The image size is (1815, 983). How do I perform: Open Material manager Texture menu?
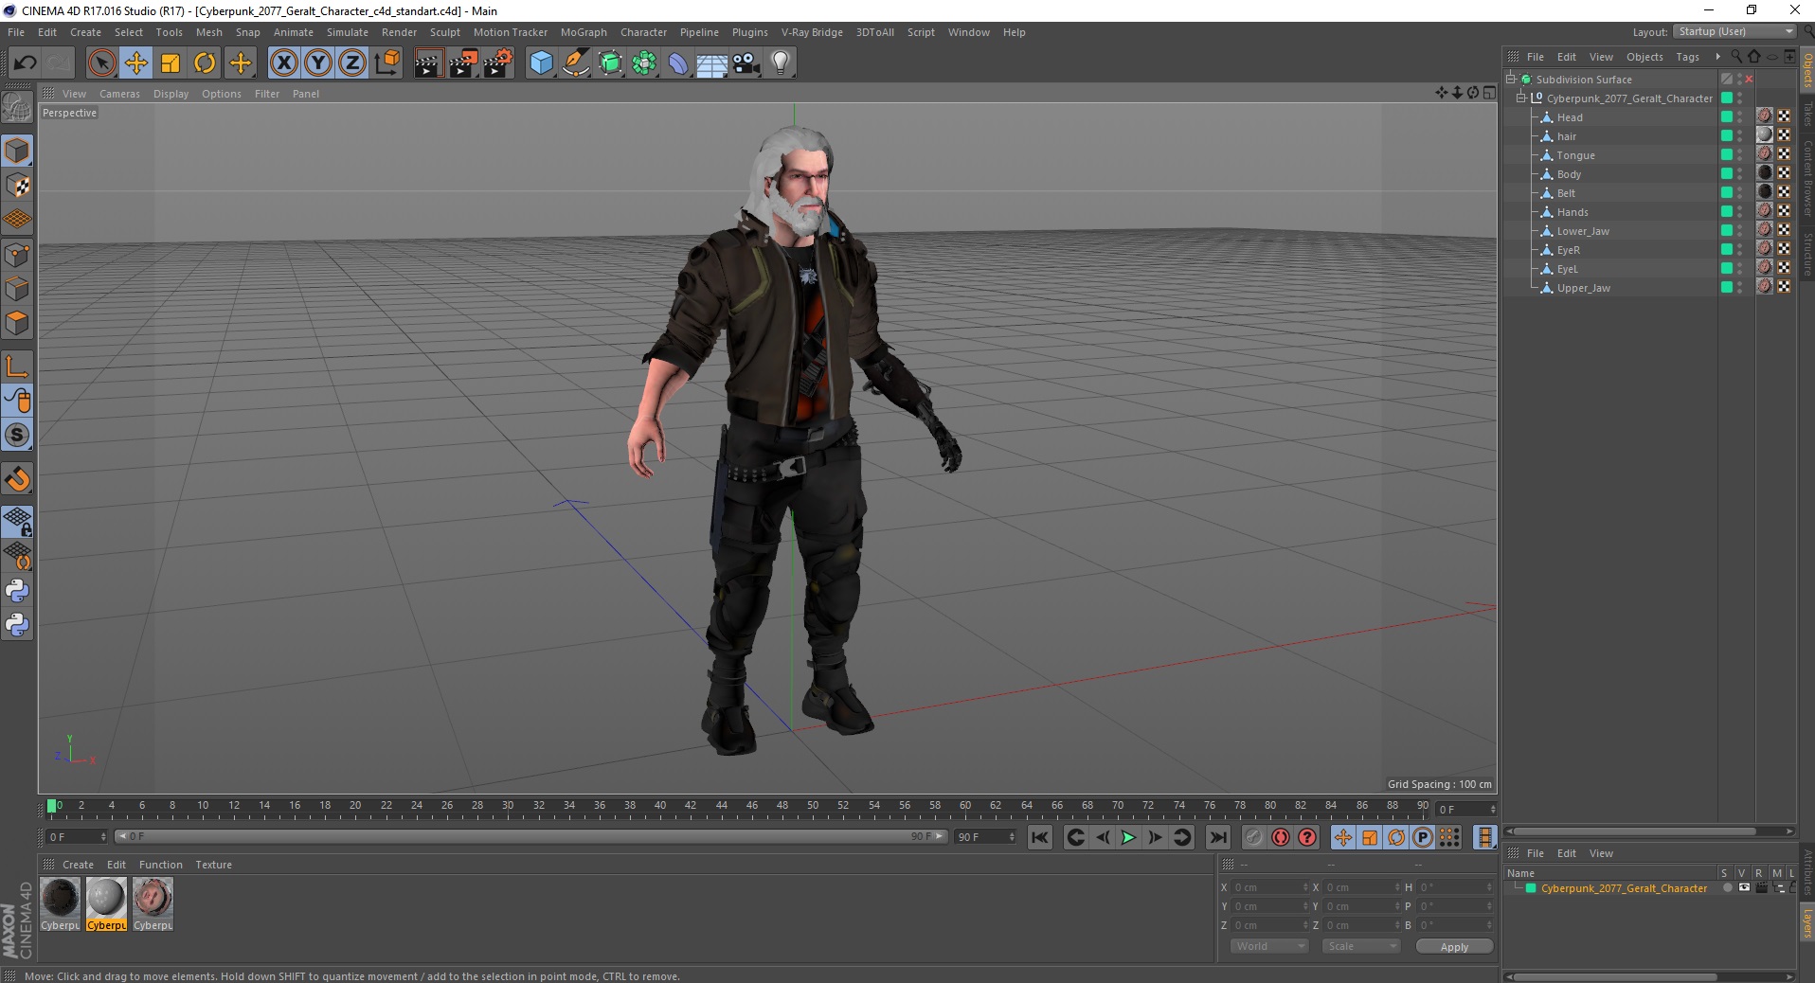click(x=213, y=865)
